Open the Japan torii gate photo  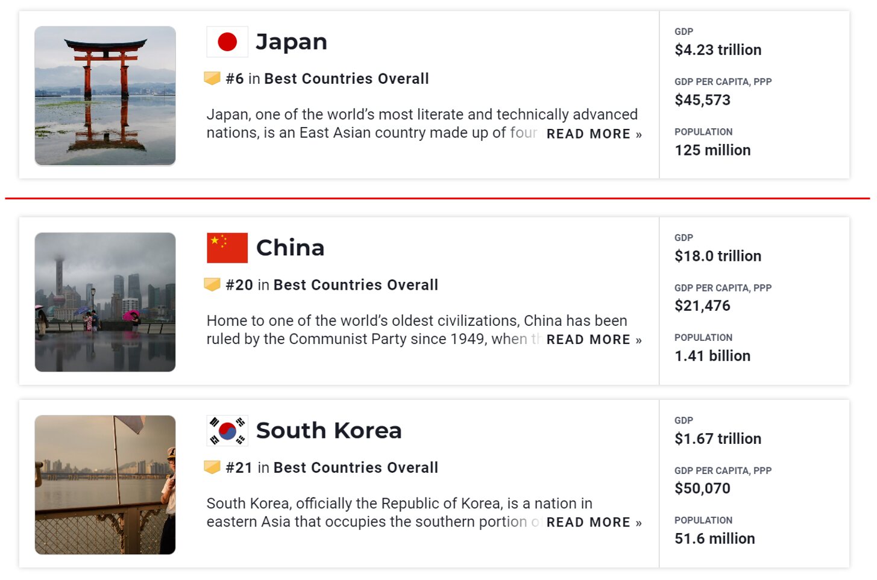pyautogui.click(x=105, y=96)
